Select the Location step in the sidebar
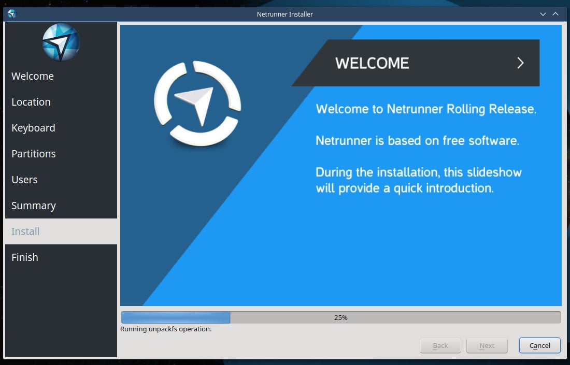This screenshot has height=365, width=570. pos(31,102)
